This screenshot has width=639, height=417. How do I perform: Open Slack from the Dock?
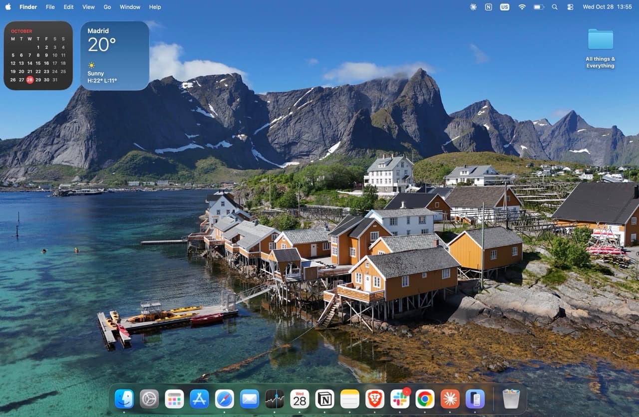click(400, 399)
